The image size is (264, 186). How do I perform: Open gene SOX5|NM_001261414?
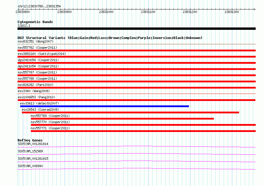[33, 144]
